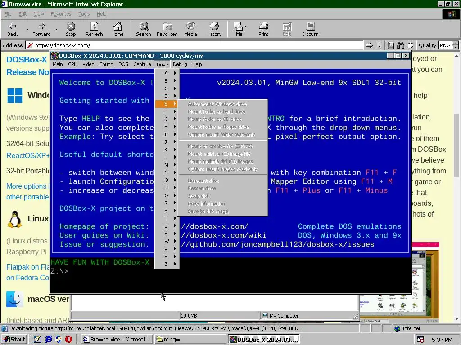Expand drive D submenu
Screen dimensions: 461x345
tap(167, 96)
